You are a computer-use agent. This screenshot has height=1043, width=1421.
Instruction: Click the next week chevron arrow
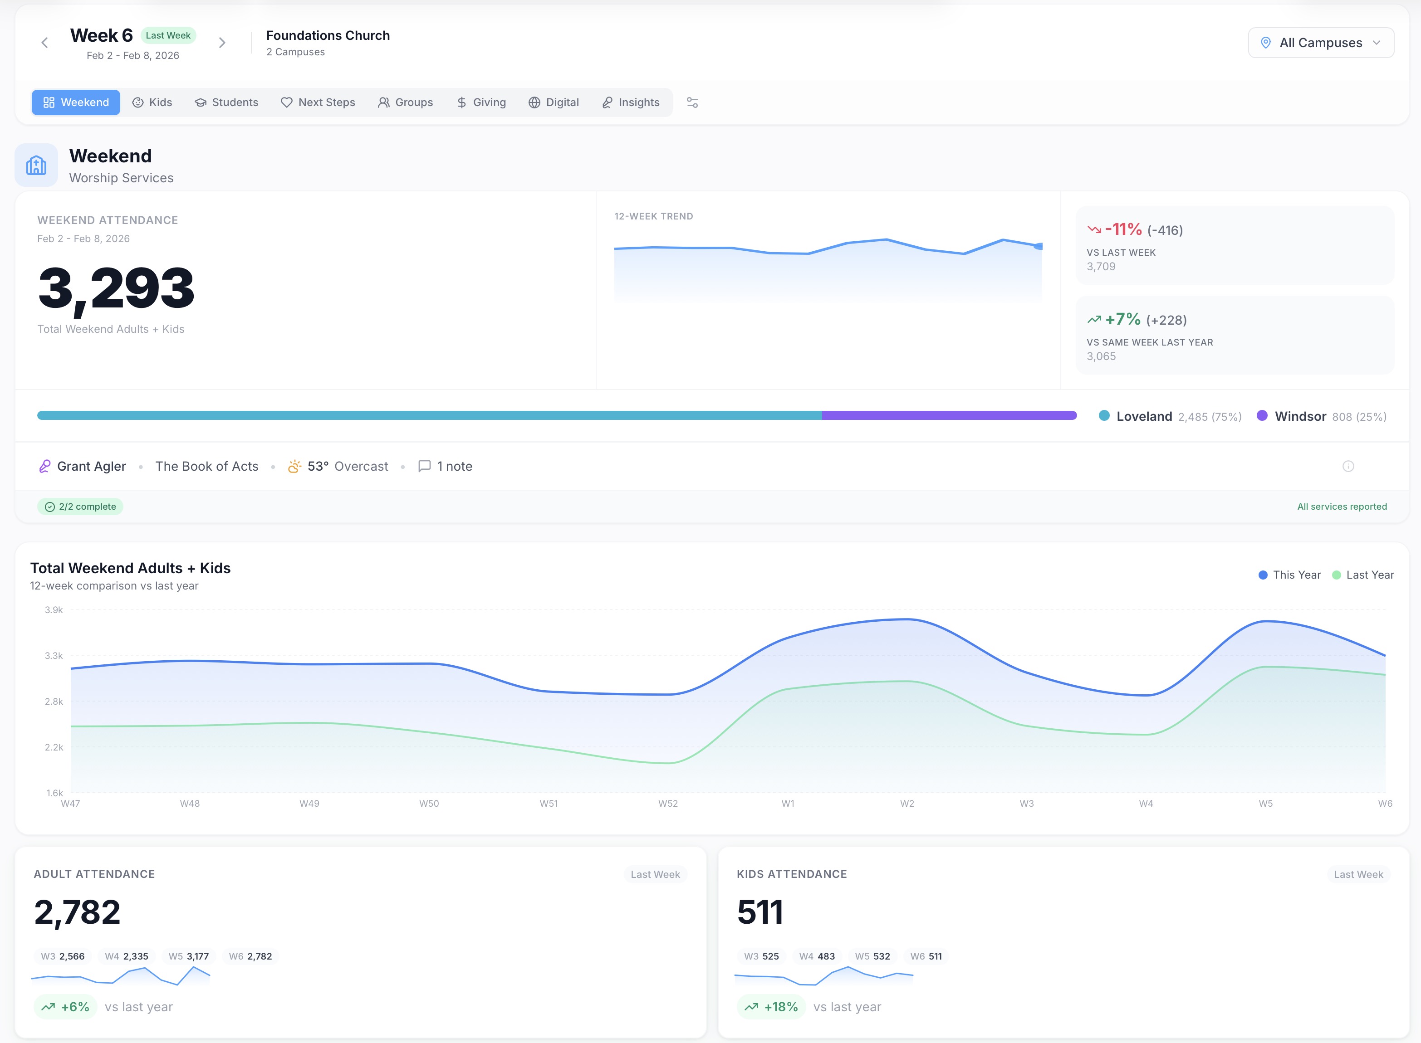pos(222,42)
